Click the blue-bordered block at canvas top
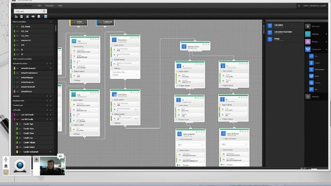 [106, 22]
